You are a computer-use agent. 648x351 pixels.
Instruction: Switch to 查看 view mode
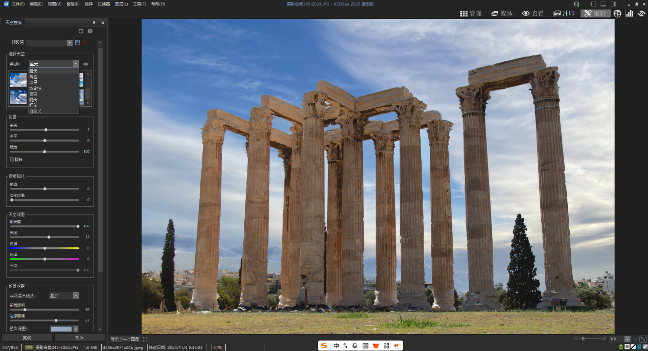pyautogui.click(x=533, y=14)
